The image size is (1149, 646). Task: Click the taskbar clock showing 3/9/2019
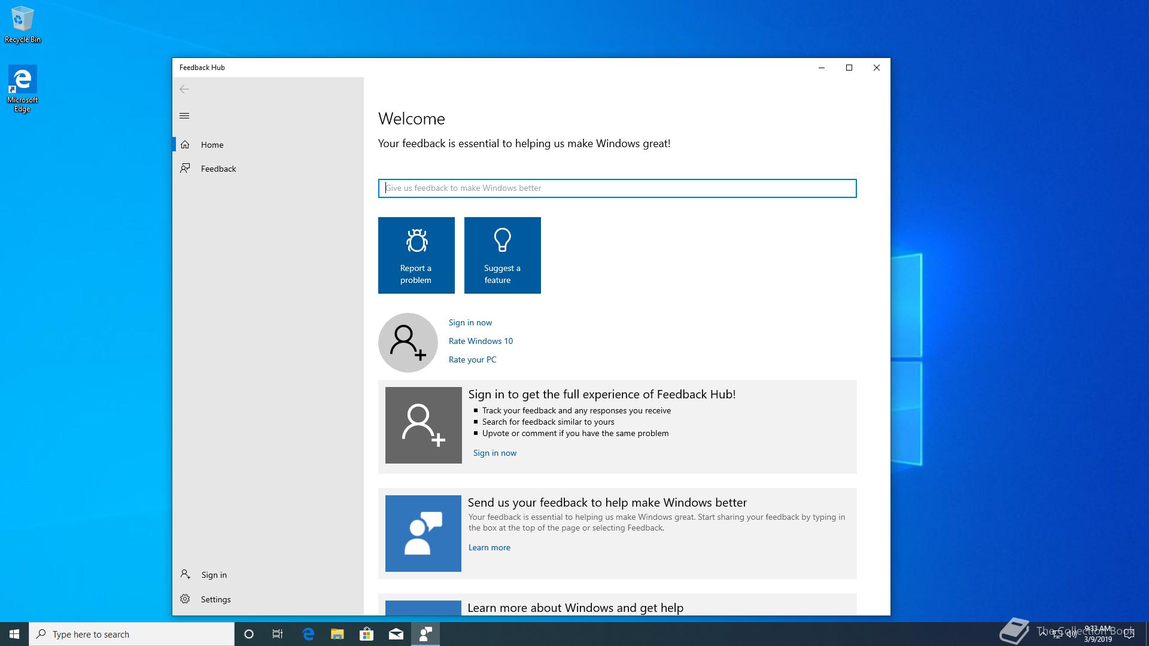pos(1098,634)
